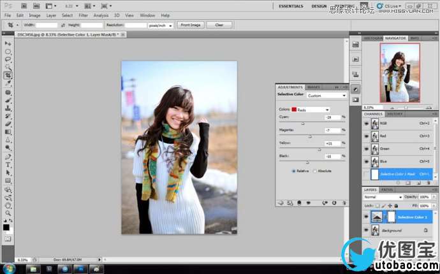Launch Mini Bridge from application bar
440x274 pixels.
(x=36, y=6)
